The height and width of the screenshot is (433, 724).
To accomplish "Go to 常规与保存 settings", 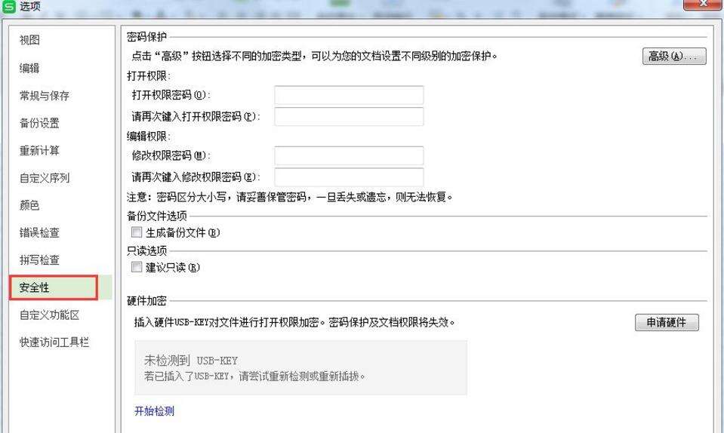I will tap(45, 96).
